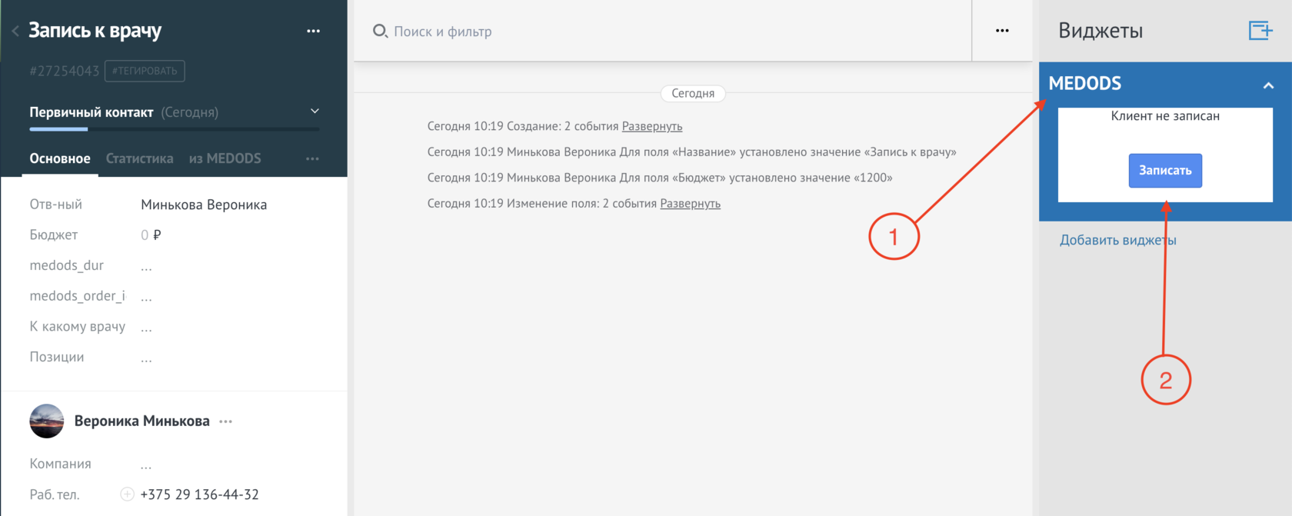
Task: Open the three-dot menu in the feed header
Action: 1002,31
